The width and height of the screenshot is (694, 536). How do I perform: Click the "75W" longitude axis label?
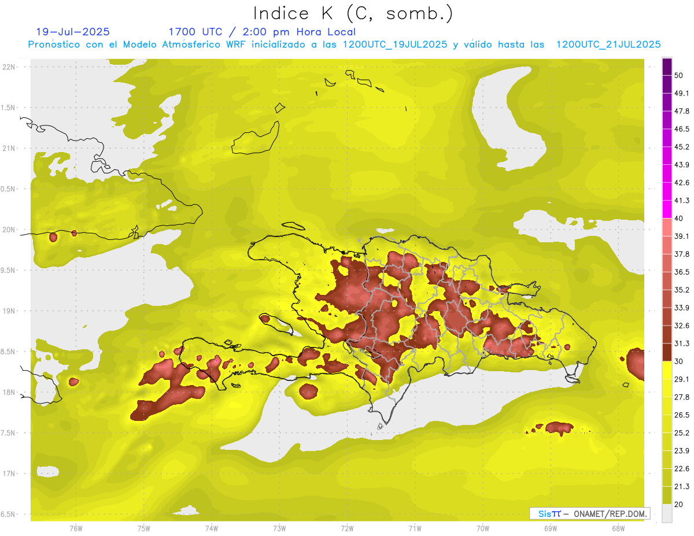144,529
